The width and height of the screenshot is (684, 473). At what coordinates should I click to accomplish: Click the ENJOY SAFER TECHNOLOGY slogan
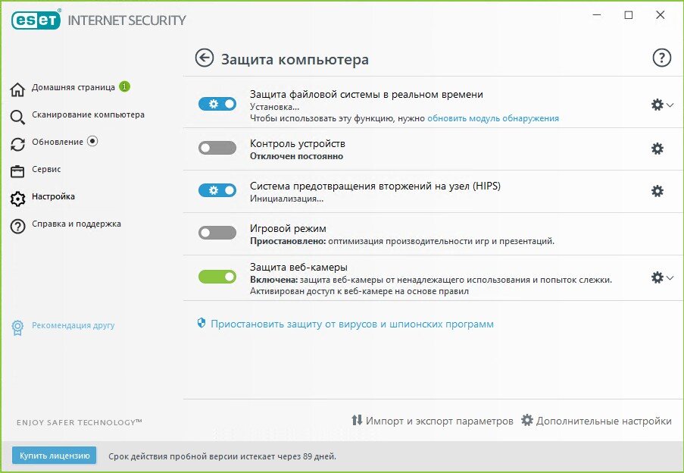[x=80, y=422]
